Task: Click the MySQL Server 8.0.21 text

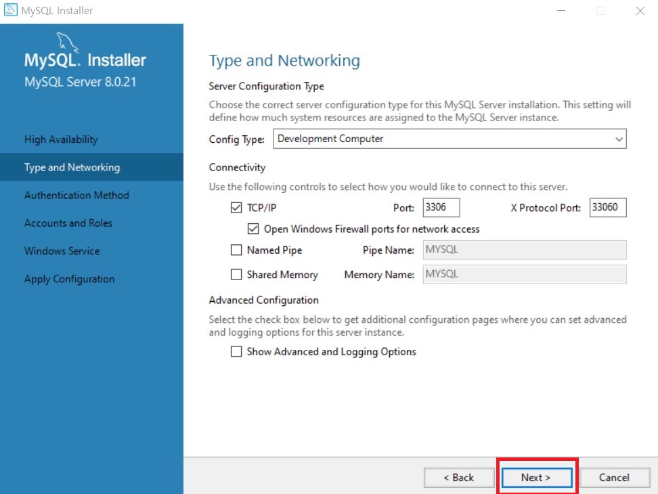Action: click(x=81, y=82)
